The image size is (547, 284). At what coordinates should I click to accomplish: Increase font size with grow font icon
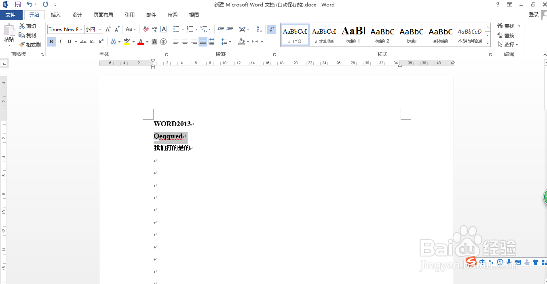pos(108,29)
